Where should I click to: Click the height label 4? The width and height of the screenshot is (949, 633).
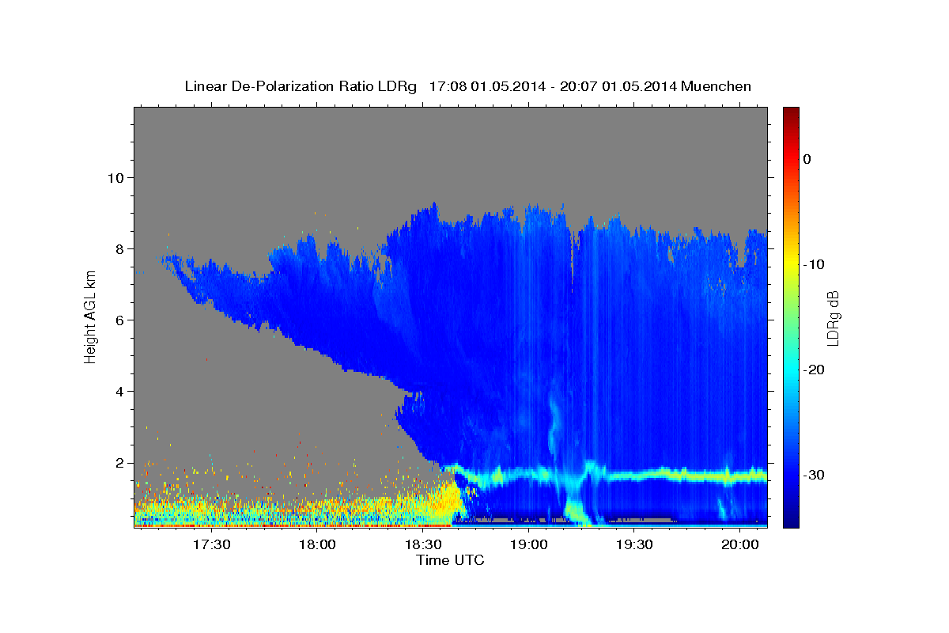point(118,391)
